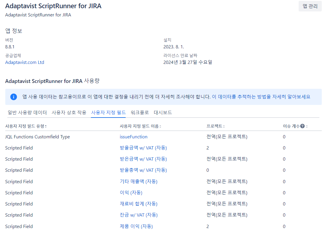Image resolution: width=325 pixels, height=233 pixels.
Task: Open the Adaptavist.com Ltd vendor link
Action: [25, 62]
